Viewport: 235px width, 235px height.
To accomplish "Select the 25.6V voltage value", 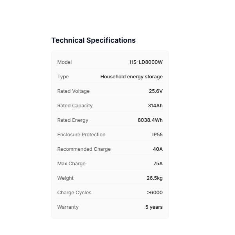I will 156,91.
